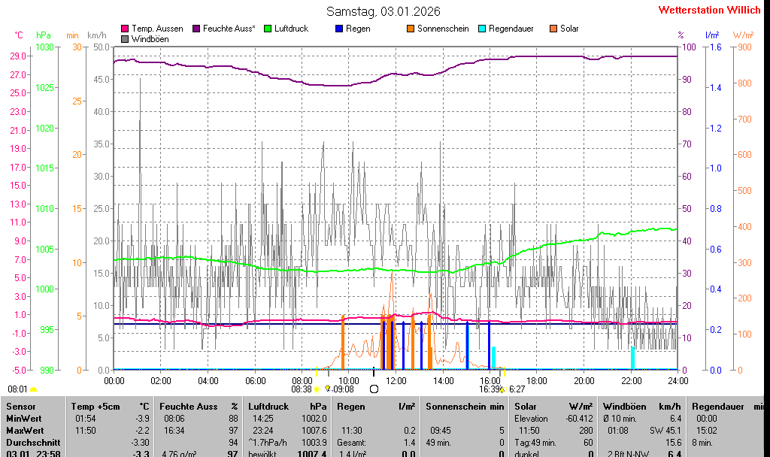Select the Windböen km/h column header
Screen dimensions: 770x457
pyautogui.click(x=641, y=407)
